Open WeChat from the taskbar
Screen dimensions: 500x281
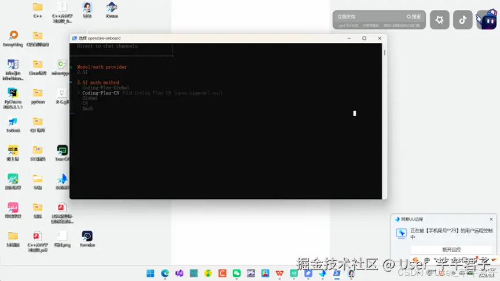tap(237, 273)
